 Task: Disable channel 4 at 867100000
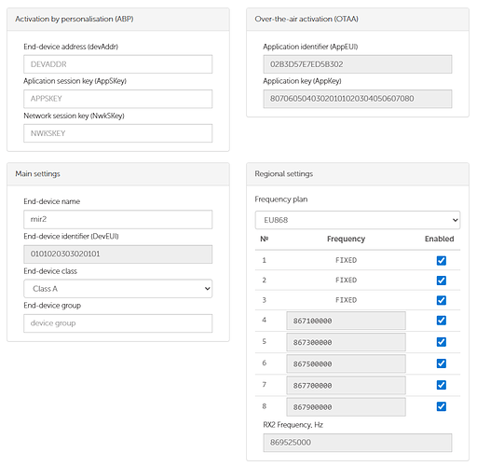coord(442,321)
